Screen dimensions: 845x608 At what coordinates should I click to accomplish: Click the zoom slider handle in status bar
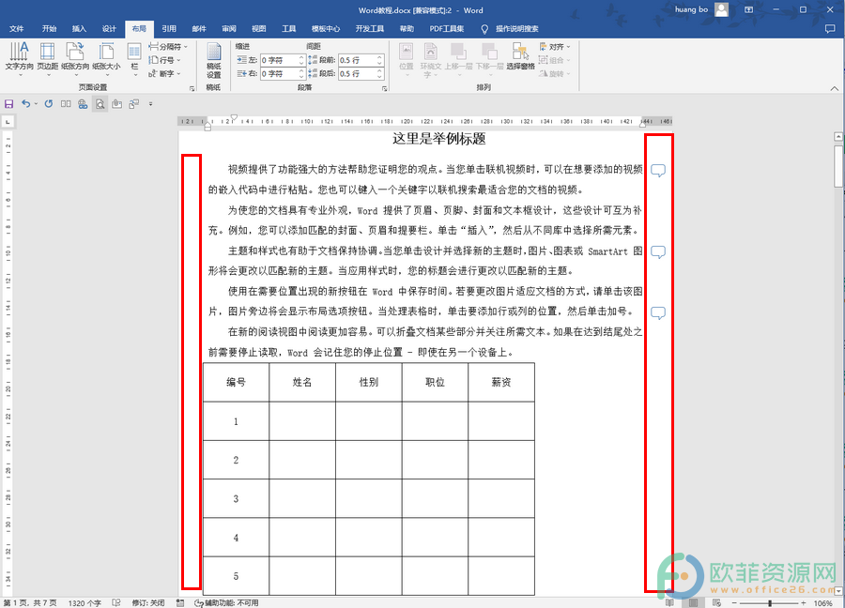(x=770, y=603)
